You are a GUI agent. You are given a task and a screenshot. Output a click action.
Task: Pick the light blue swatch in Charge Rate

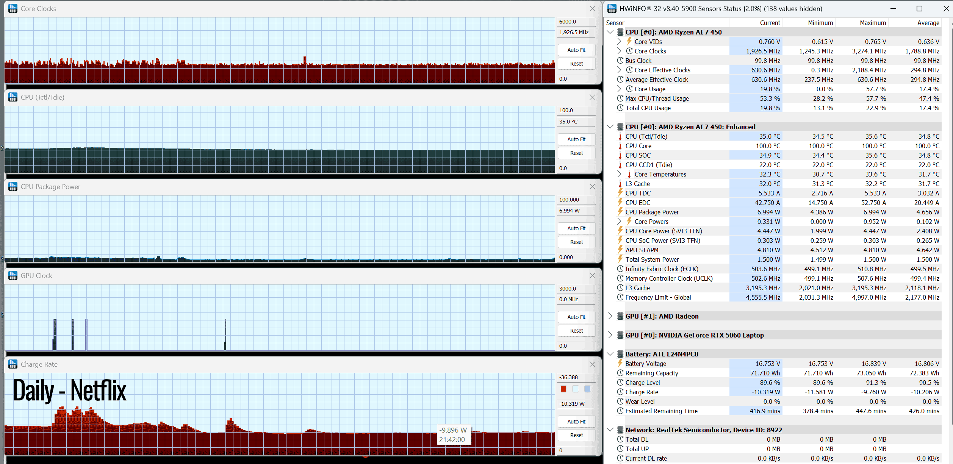point(588,389)
